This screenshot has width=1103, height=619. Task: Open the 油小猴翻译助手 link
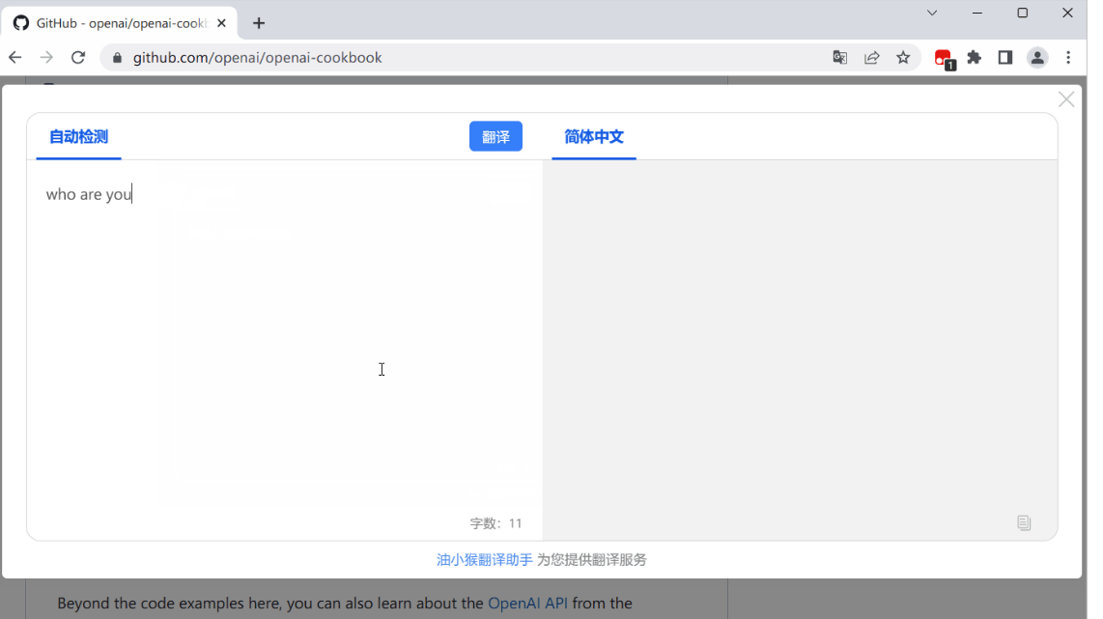(x=485, y=559)
